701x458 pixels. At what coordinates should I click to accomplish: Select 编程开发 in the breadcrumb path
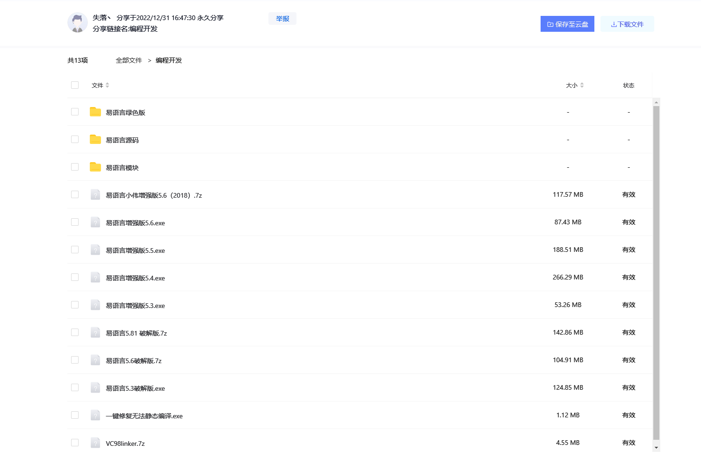click(168, 60)
